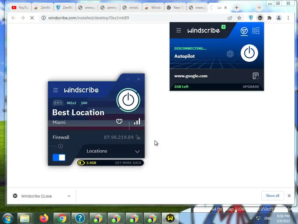The image size is (298, 224).
Task: Click the Chrome taskbar icon
Action: coord(62,218)
